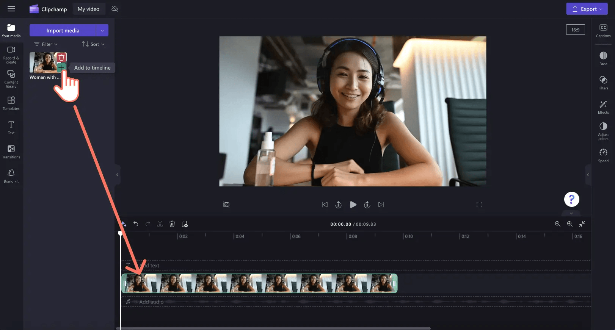The width and height of the screenshot is (615, 330).
Task: Open the Content library panel
Action: (x=11, y=79)
